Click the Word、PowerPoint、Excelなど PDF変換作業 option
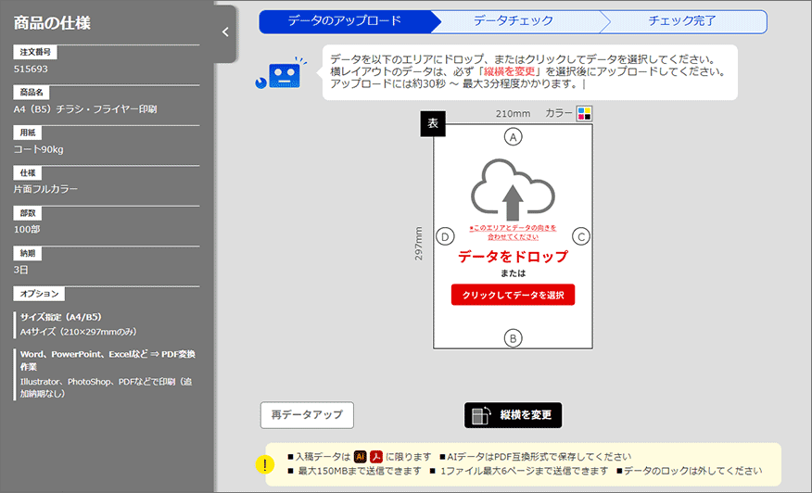This screenshot has height=493, width=812. click(108, 360)
